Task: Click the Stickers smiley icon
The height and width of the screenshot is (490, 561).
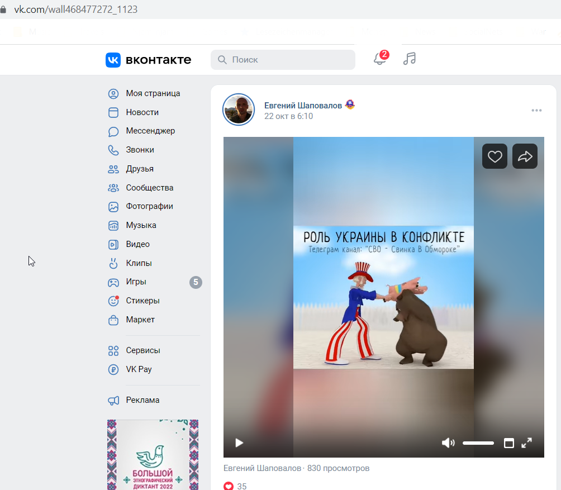Action: coord(113,301)
